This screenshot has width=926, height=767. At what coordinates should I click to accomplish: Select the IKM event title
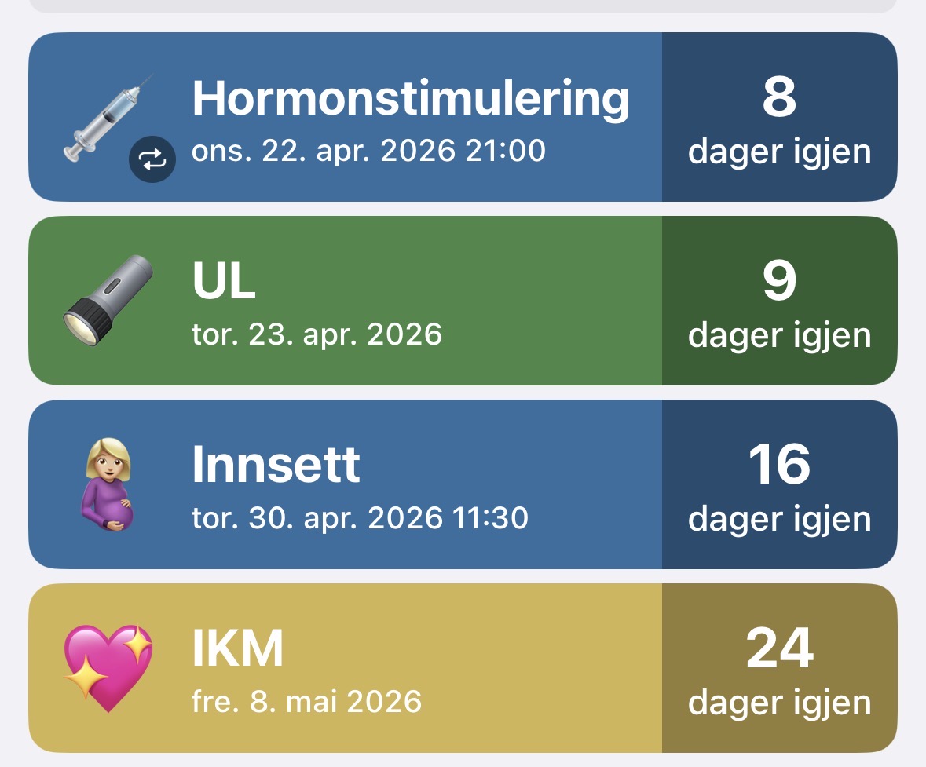coord(237,649)
